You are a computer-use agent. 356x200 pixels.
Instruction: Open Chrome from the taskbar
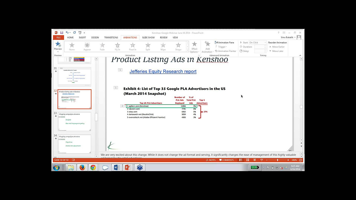coord(93,167)
